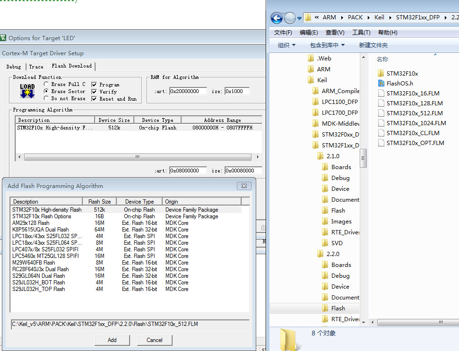The height and width of the screenshot is (351, 459).
Task: Open the STM32F10x folder in file list
Action: coord(398,73)
